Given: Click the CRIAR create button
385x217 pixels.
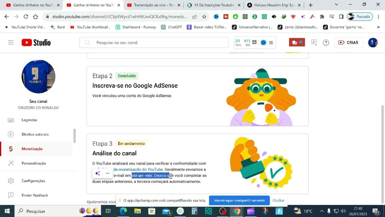Looking at the screenshot, I should tap(349, 42).
